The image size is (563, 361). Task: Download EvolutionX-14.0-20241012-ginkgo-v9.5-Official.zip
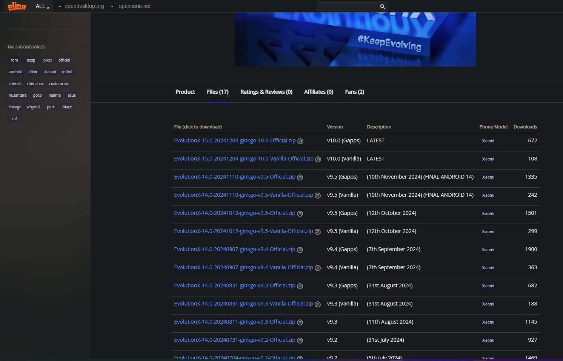[x=235, y=213]
